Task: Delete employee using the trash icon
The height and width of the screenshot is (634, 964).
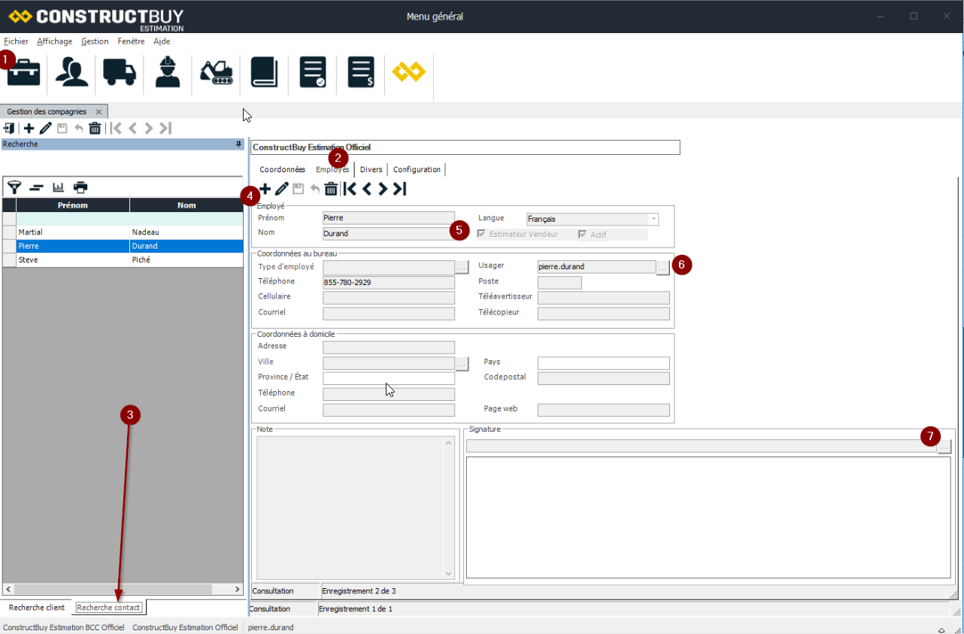Action: click(x=331, y=189)
